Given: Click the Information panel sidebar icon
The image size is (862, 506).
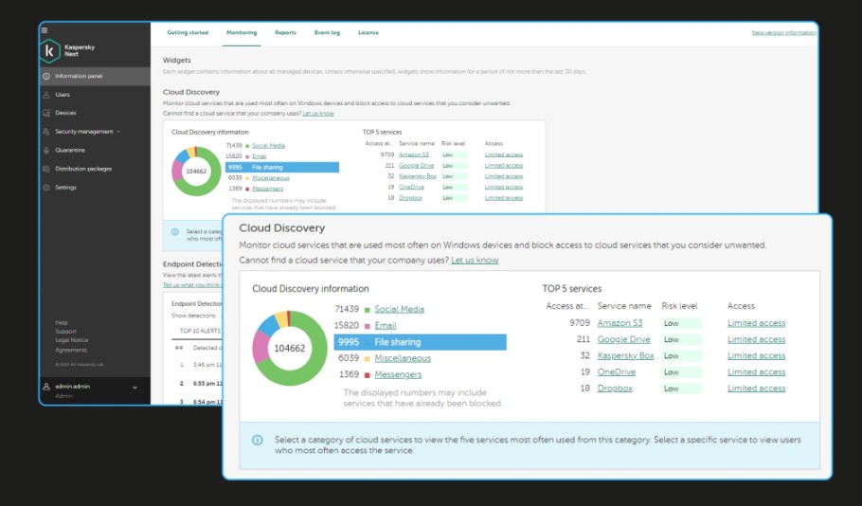Looking at the screenshot, I should tap(46, 76).
